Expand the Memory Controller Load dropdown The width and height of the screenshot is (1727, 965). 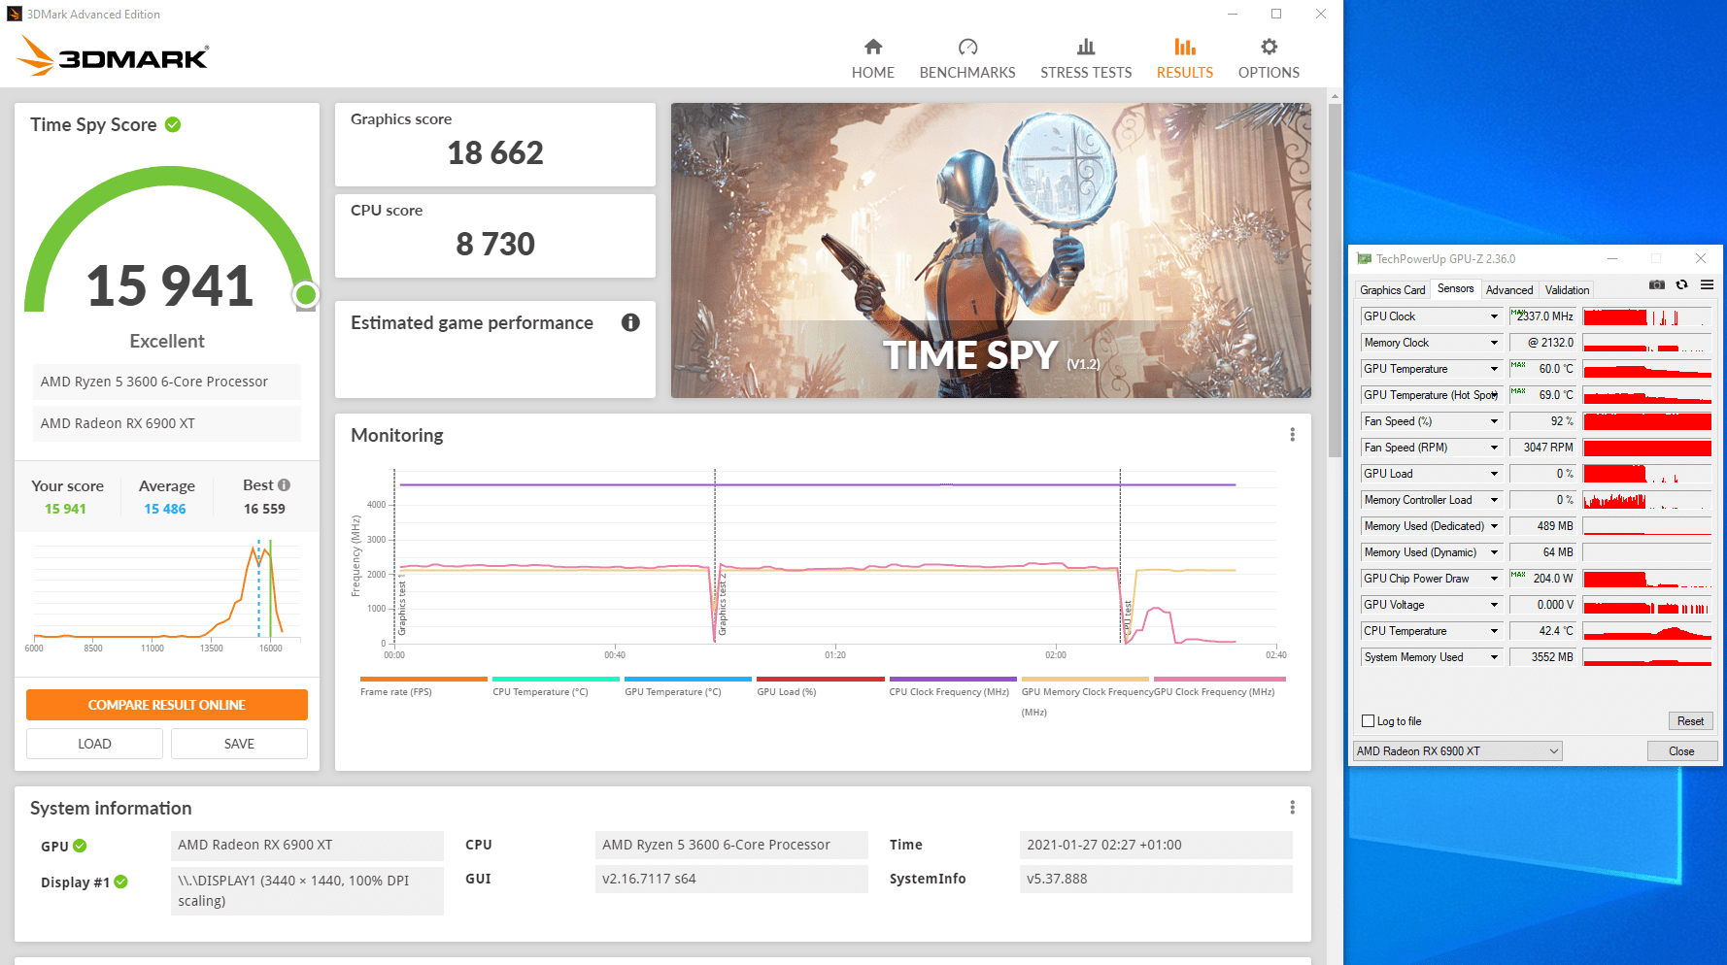click(1494, 500)
